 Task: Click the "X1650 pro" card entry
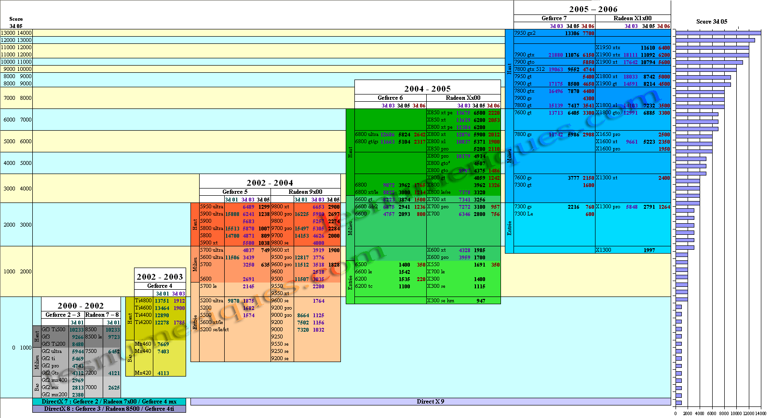[608, 135]
